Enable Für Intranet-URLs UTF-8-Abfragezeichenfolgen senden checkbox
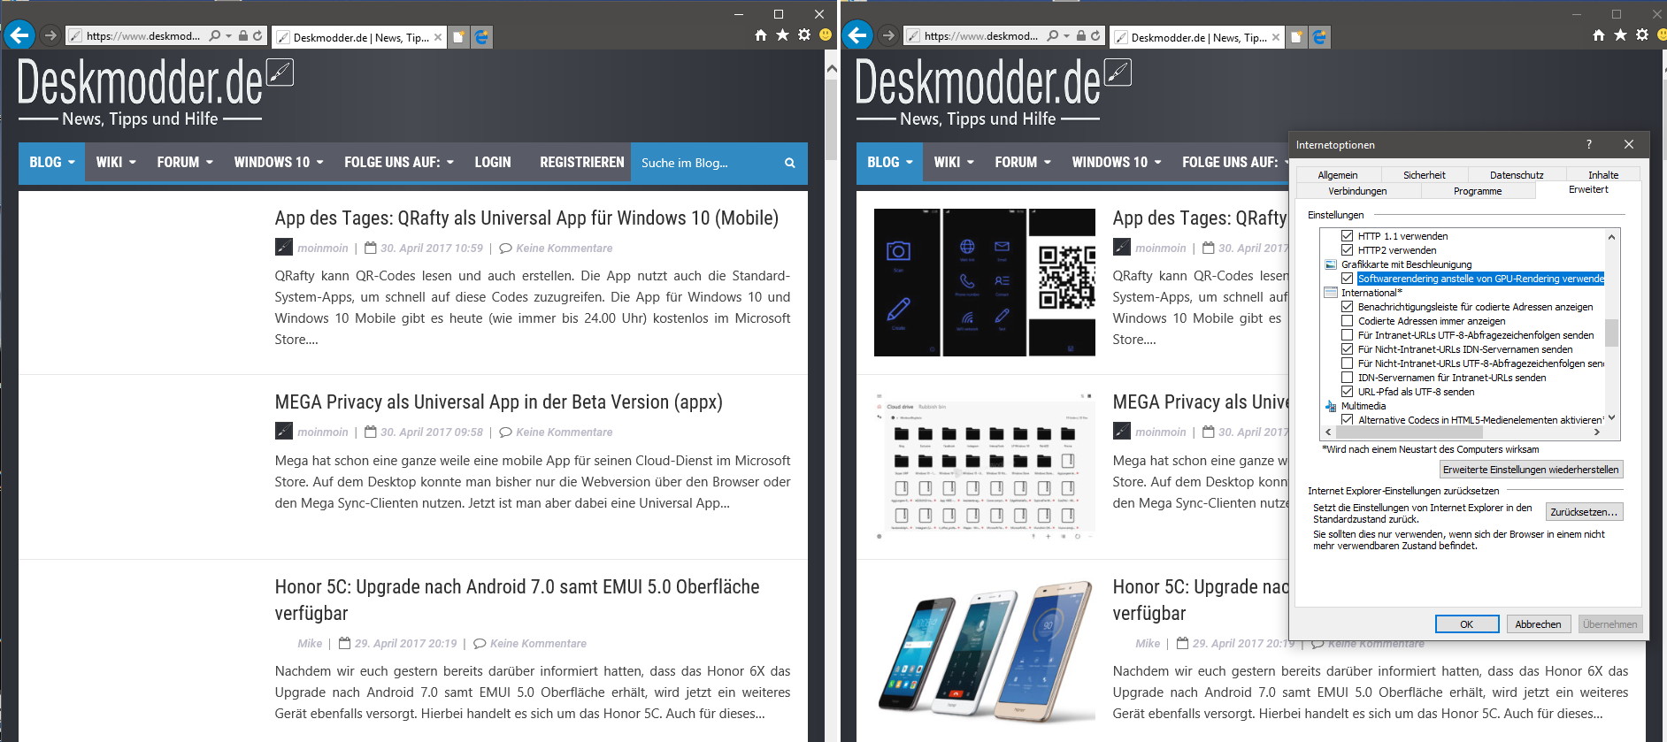Viewport: 1667px width, 742px height. tap(1347, 335)
